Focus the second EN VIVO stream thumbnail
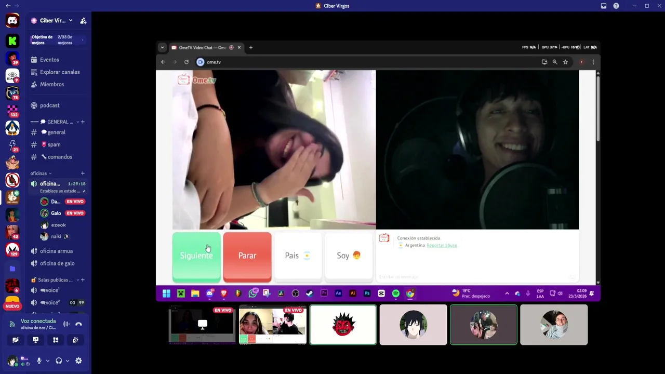Image resolution: width=665 pixels, height=374 pixels. (x=273, y=325)
